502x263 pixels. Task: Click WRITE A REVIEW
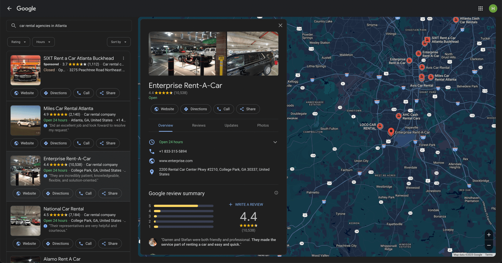click(246, 204)
